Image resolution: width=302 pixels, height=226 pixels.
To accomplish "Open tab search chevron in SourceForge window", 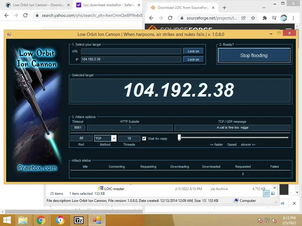I will [x=264, y=8].
